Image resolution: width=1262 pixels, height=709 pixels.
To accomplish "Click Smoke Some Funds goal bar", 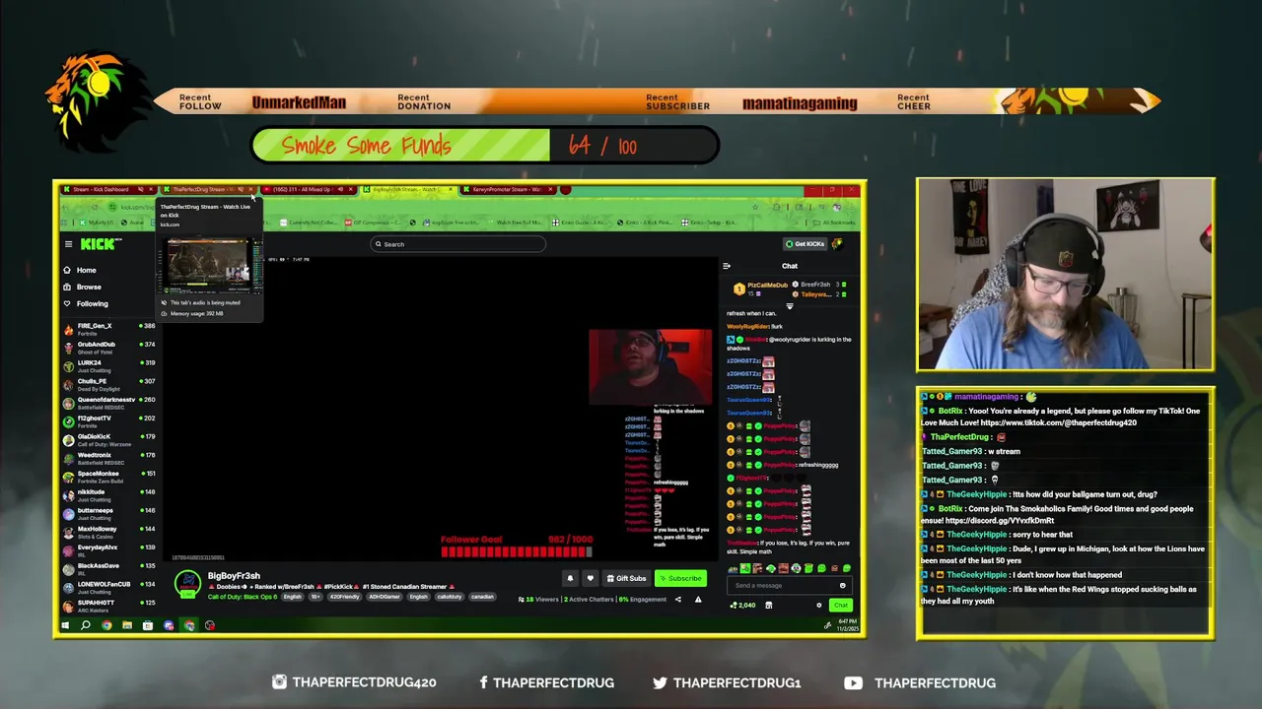I will [x=484, y=146].
